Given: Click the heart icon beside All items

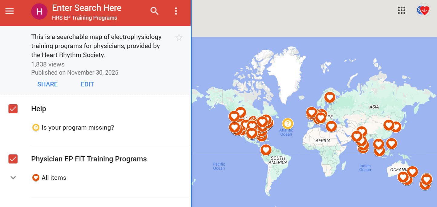Looking at the screenshot, I should pos(36,178).
